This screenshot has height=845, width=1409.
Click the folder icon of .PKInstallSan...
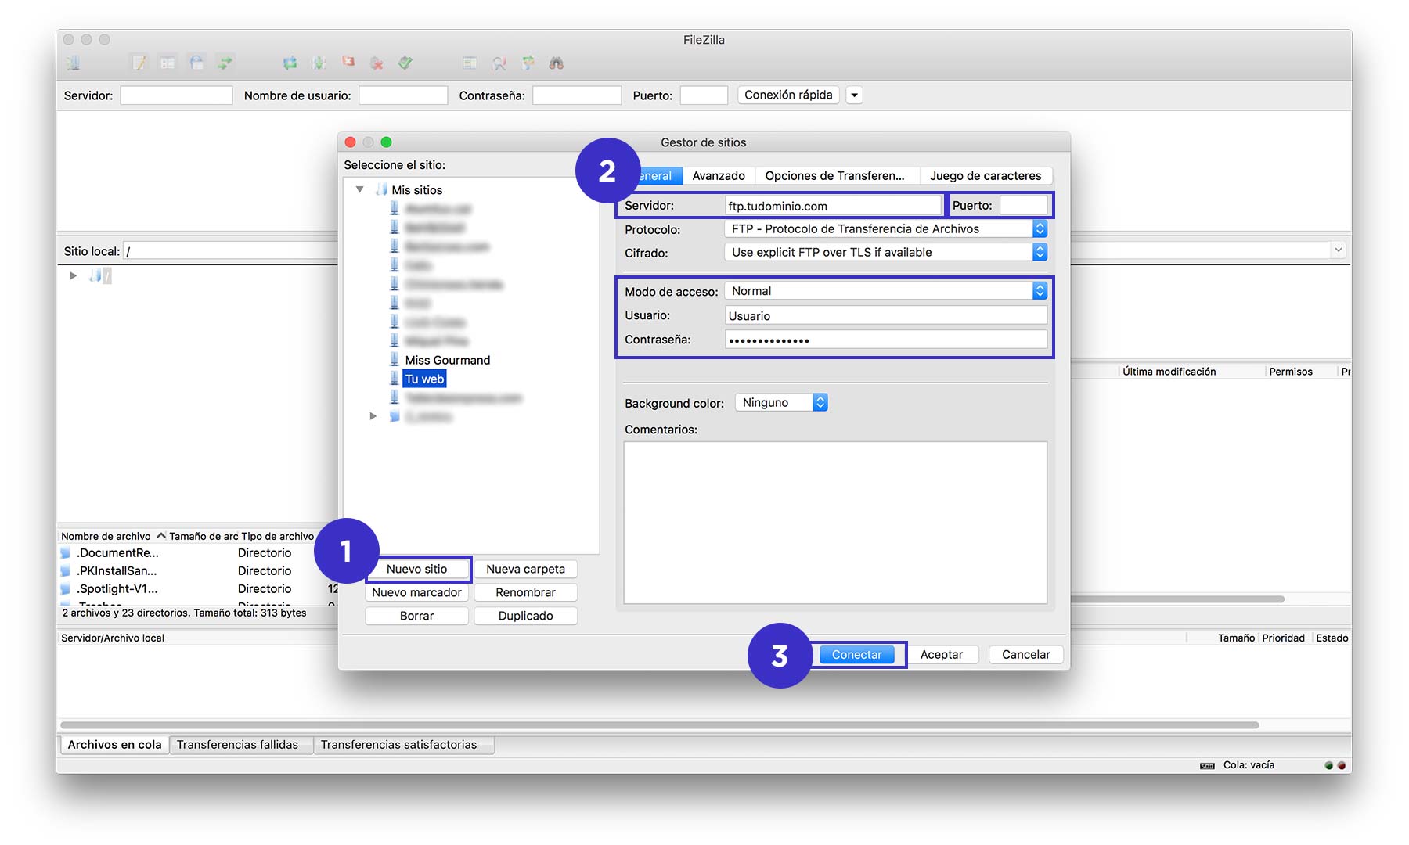pyautogui.click(x=66, y=571)
